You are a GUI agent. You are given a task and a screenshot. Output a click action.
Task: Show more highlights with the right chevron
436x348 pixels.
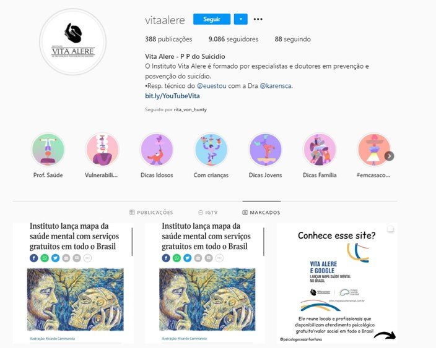coord(390,156)
